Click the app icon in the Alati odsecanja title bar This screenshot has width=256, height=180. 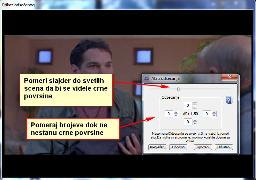[147, 78]
